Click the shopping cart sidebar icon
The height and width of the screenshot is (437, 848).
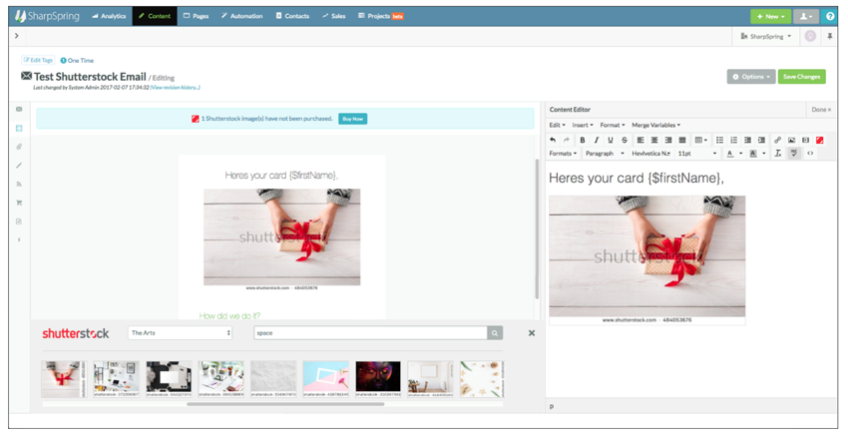(19, 203)
